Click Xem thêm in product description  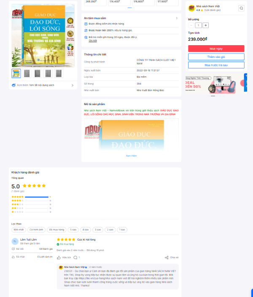(x=131, y=156)
